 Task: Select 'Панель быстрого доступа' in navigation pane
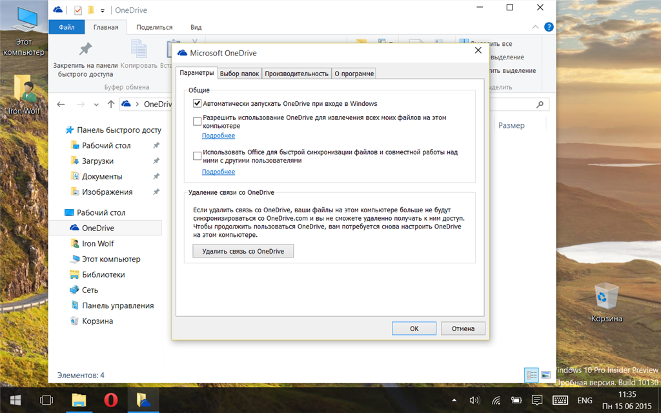coord(113,130)
